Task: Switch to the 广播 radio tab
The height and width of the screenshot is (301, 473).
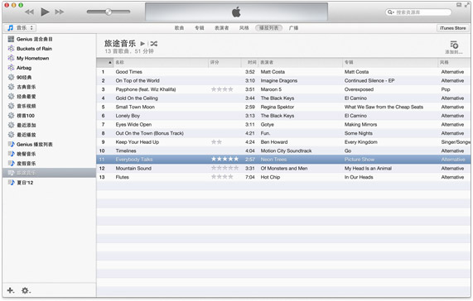Action: (293, 28)
